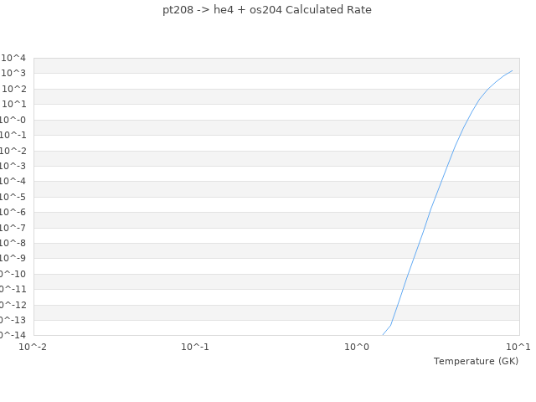Click the 10^-0 label on the vertical axis
Viewport: 536px width, 402px height.
(x=13, y=120)
